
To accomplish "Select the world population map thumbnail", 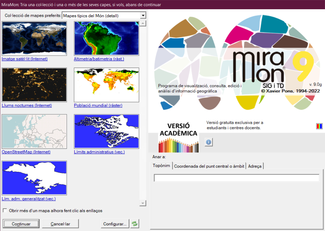I will point(107,85).
